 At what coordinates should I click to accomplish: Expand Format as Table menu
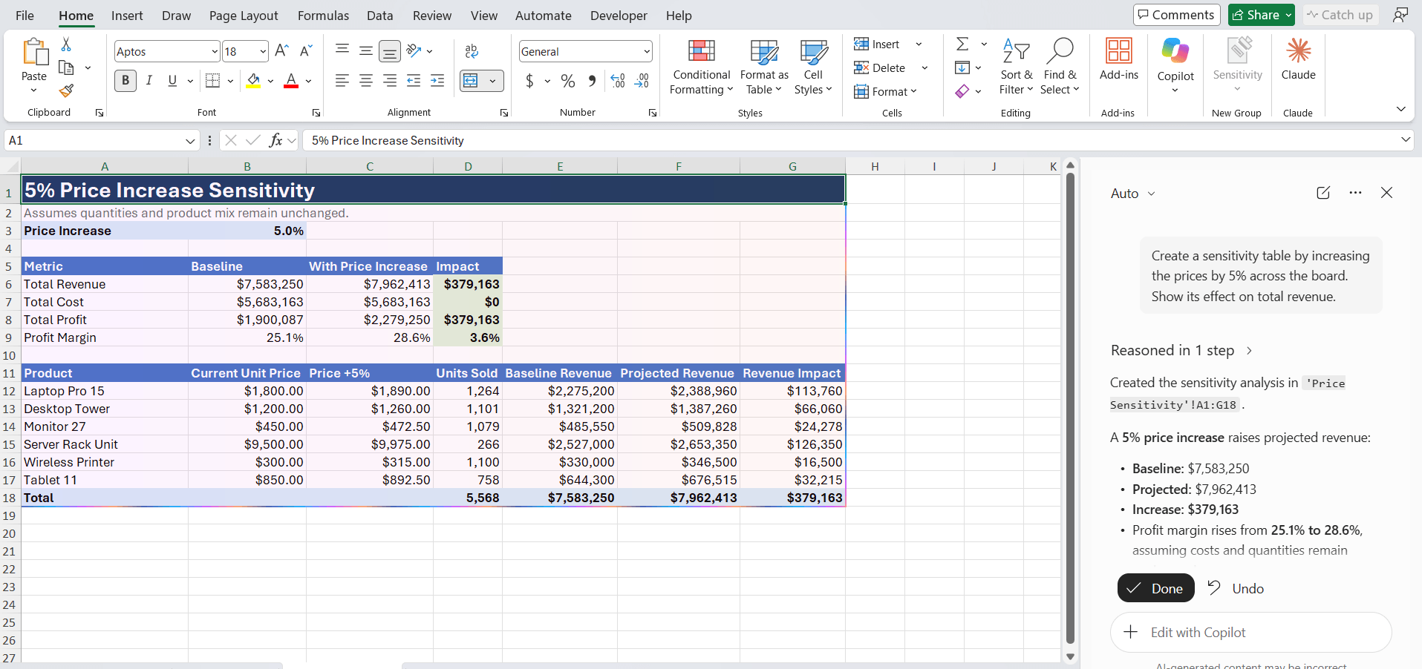tap(764, 67)
